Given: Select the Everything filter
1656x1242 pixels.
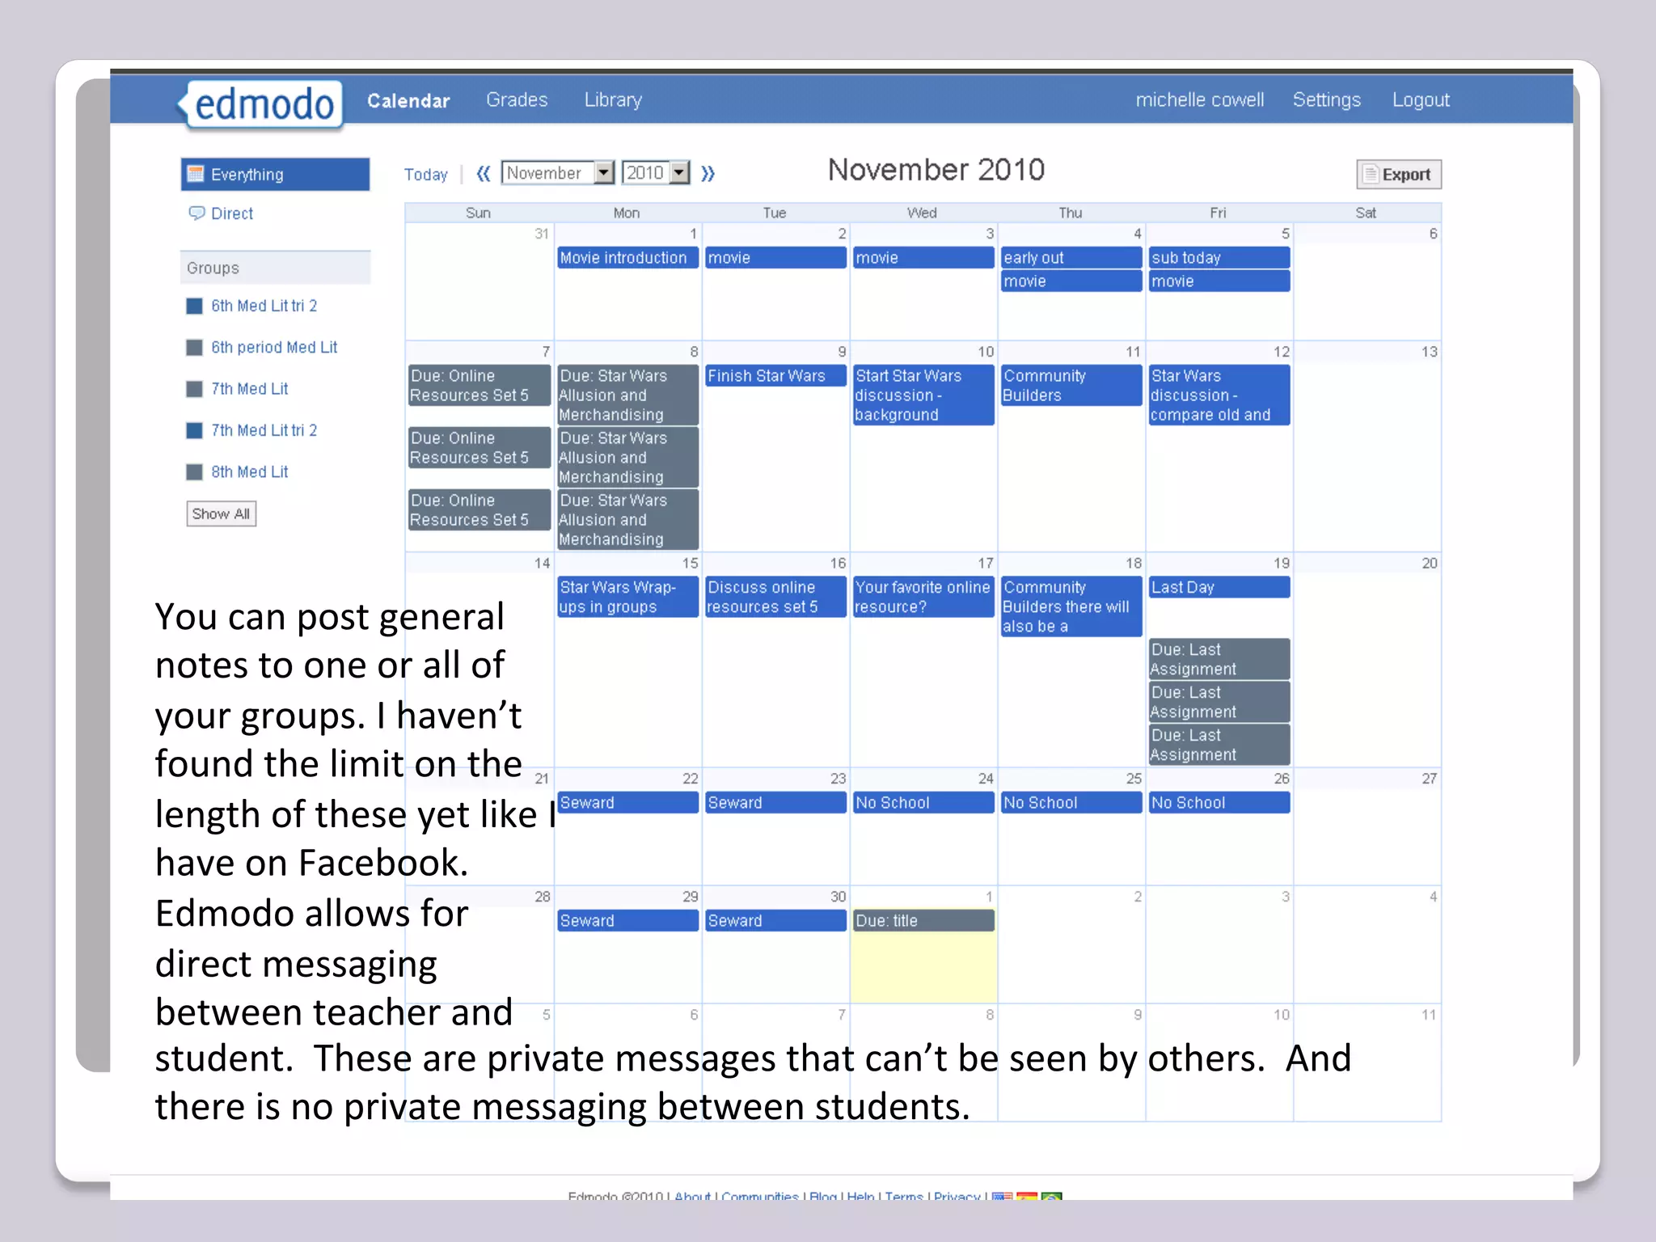Looking at the screenshot, I should [276, 175].
